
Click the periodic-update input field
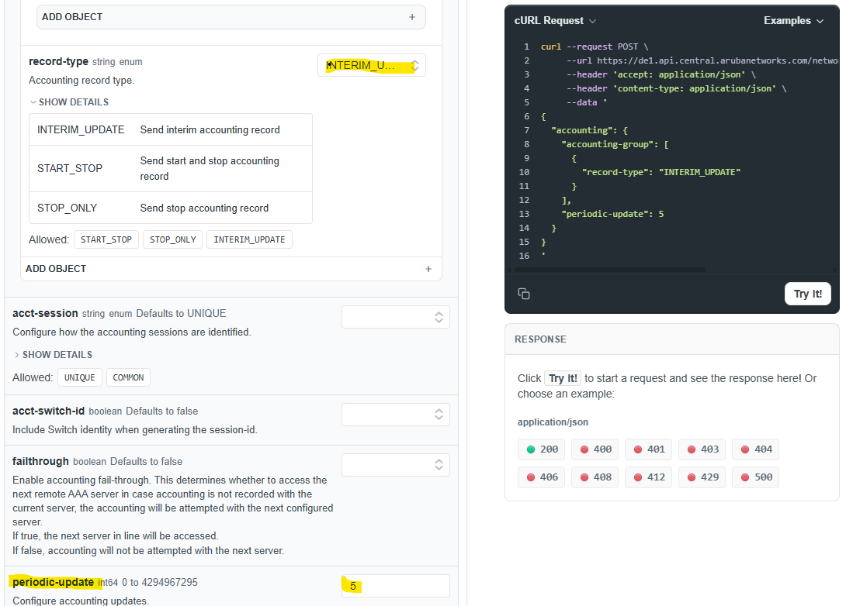396,586
